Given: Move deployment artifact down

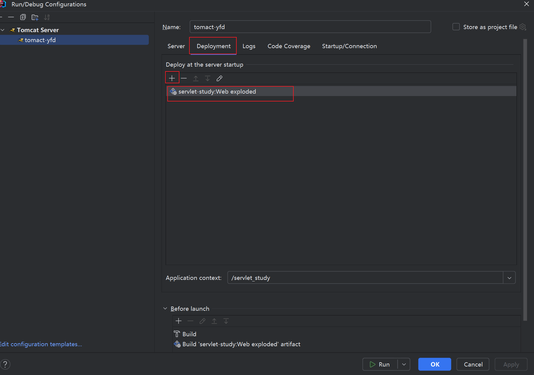Looking at the screenshot, I should tap(208, 78).
